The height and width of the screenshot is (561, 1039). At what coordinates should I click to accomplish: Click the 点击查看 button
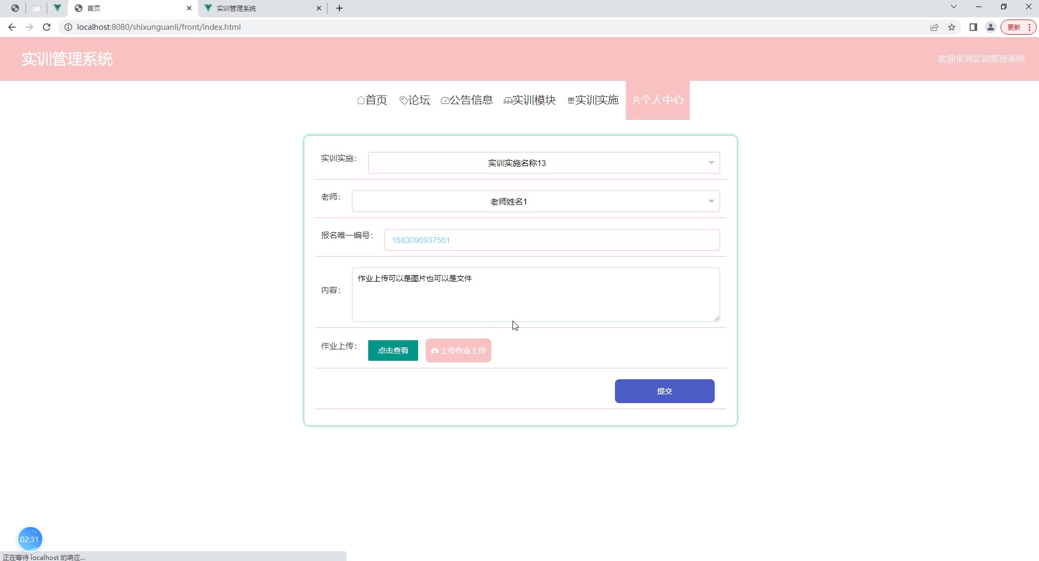tap(393, 350)
